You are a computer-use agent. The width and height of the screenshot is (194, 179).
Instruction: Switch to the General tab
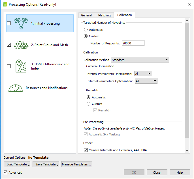[x=86, y=15]
